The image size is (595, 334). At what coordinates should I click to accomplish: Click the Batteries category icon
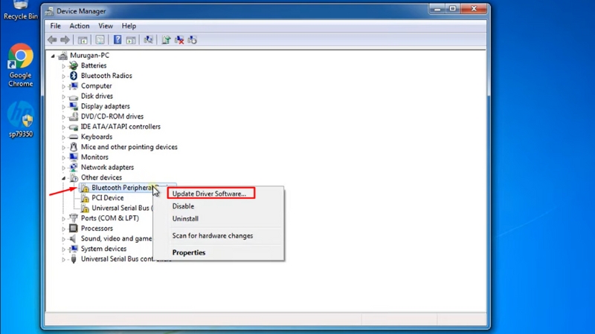coord(74,65)
